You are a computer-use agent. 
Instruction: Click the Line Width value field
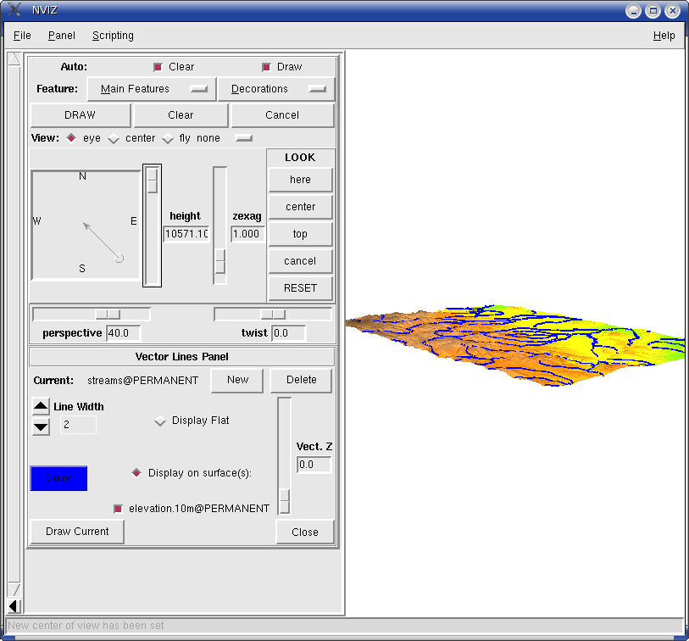(78, 425)
